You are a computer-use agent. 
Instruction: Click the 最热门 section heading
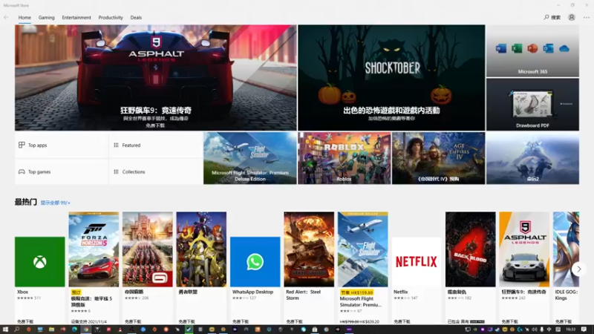click(x=26, y=202)
